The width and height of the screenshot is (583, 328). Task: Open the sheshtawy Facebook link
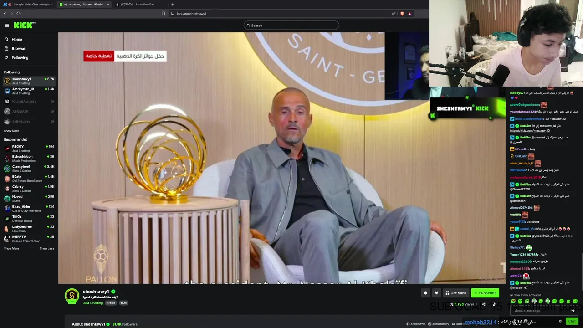[416, 324]
